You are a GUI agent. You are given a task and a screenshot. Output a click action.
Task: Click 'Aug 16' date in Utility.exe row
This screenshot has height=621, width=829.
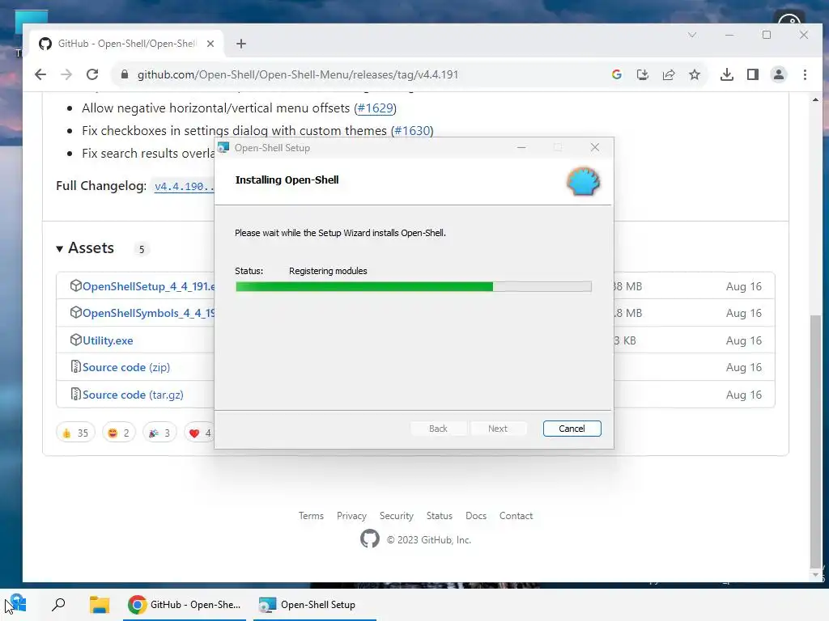pos(743,340)
